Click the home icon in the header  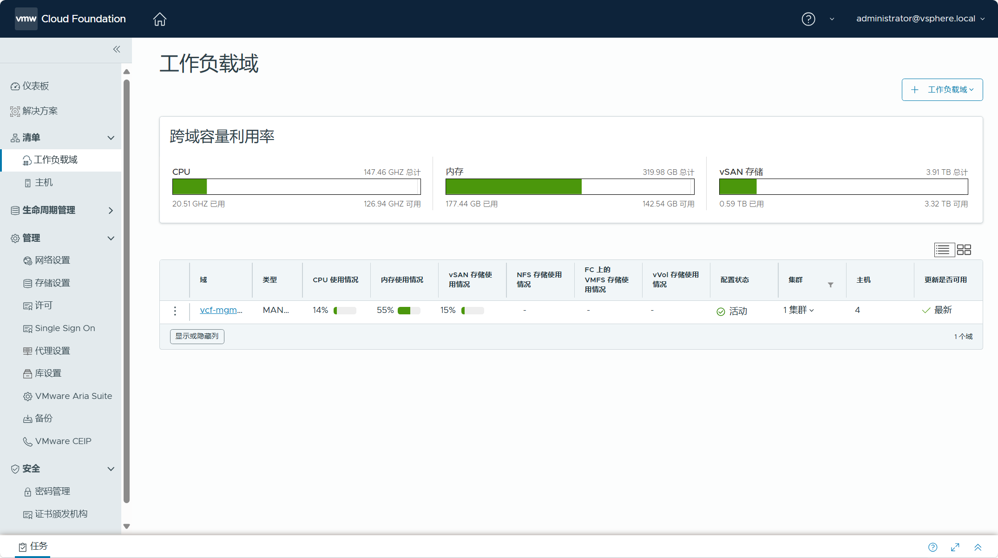pos(159,19)
